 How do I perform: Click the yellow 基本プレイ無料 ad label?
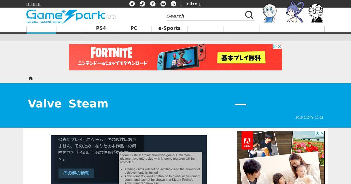[241, 58]
